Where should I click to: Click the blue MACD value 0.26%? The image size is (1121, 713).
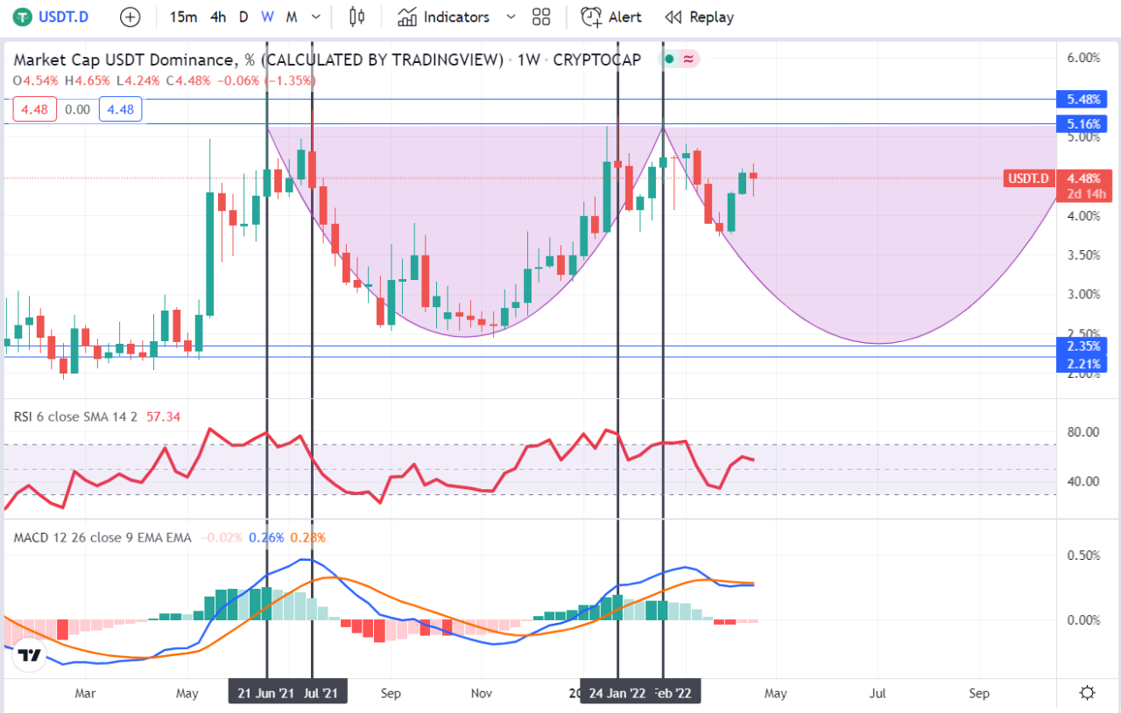tap(266, 537)
